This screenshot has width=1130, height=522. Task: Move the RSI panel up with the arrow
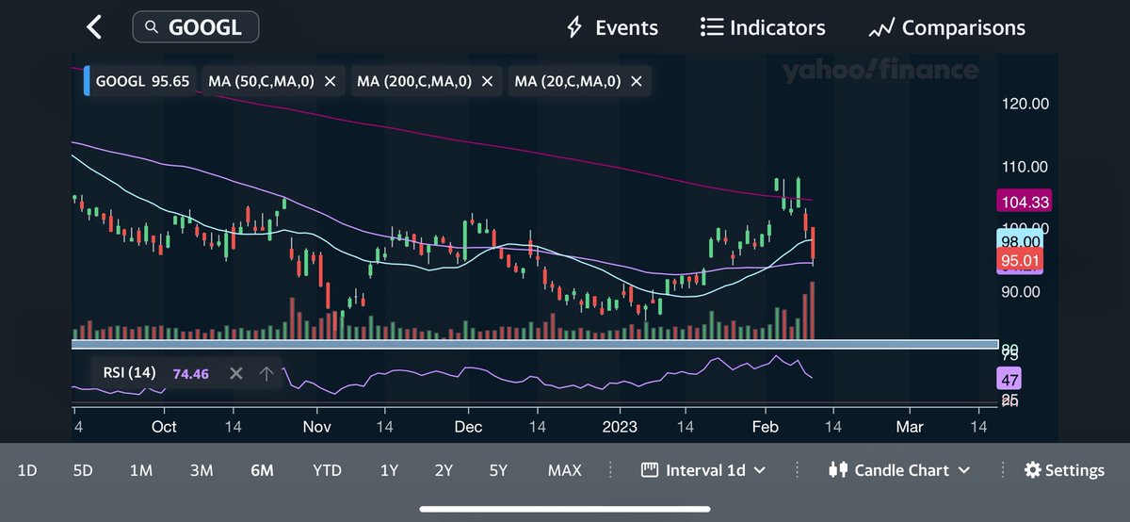click(266, 374)
